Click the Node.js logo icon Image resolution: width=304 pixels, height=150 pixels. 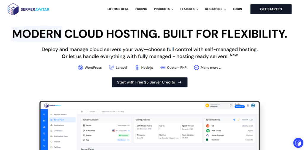pos(137,67)
